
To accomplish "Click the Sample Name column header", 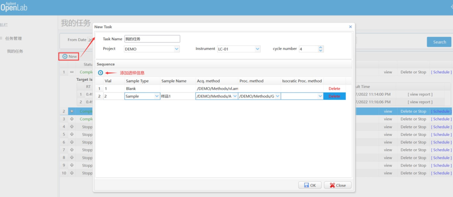I will pyautogui.click(x=178, y=81).
